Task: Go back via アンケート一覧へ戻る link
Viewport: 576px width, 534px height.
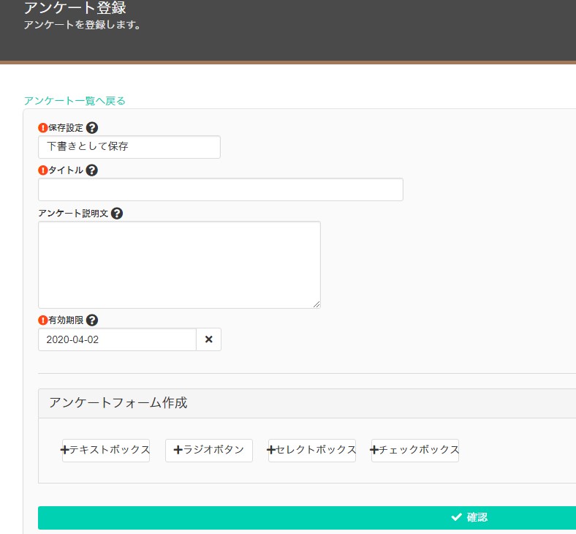Action: [x=75, y=101]
